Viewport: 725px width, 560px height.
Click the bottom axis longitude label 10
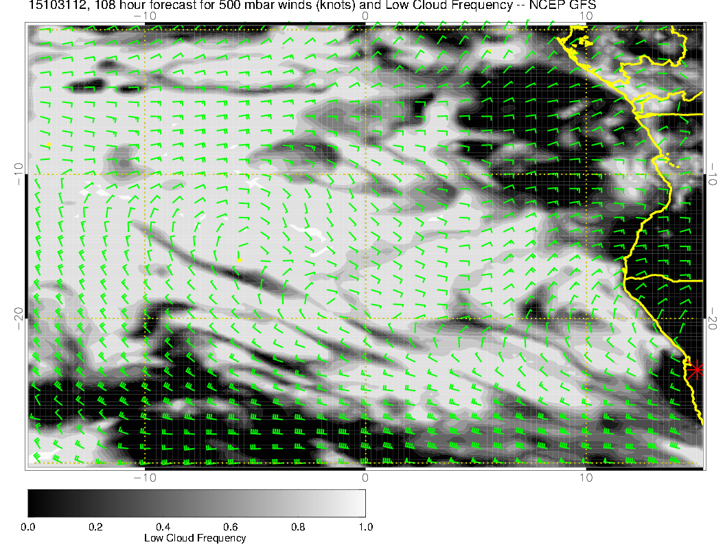tap(586, 477)
